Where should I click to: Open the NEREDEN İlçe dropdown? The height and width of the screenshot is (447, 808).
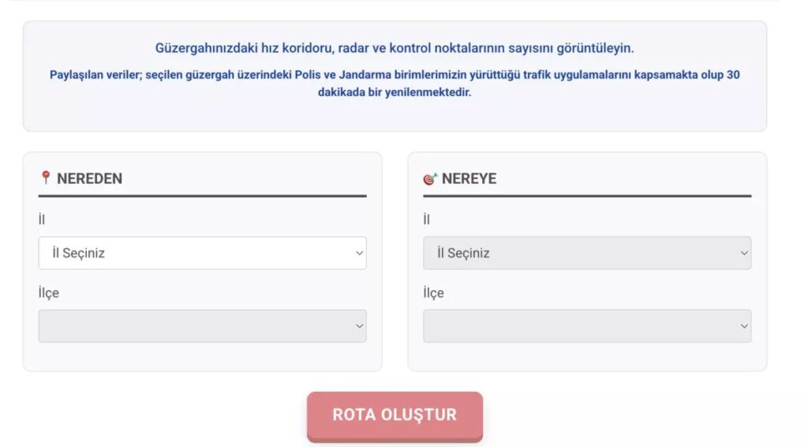pyautogui.click(x=202, y=326)
